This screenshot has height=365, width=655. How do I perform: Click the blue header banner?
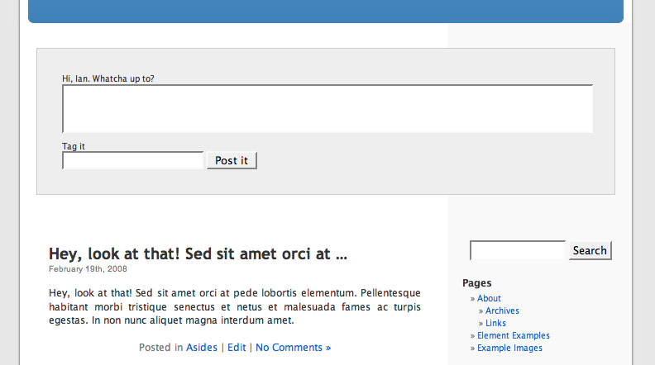(326, 11)
